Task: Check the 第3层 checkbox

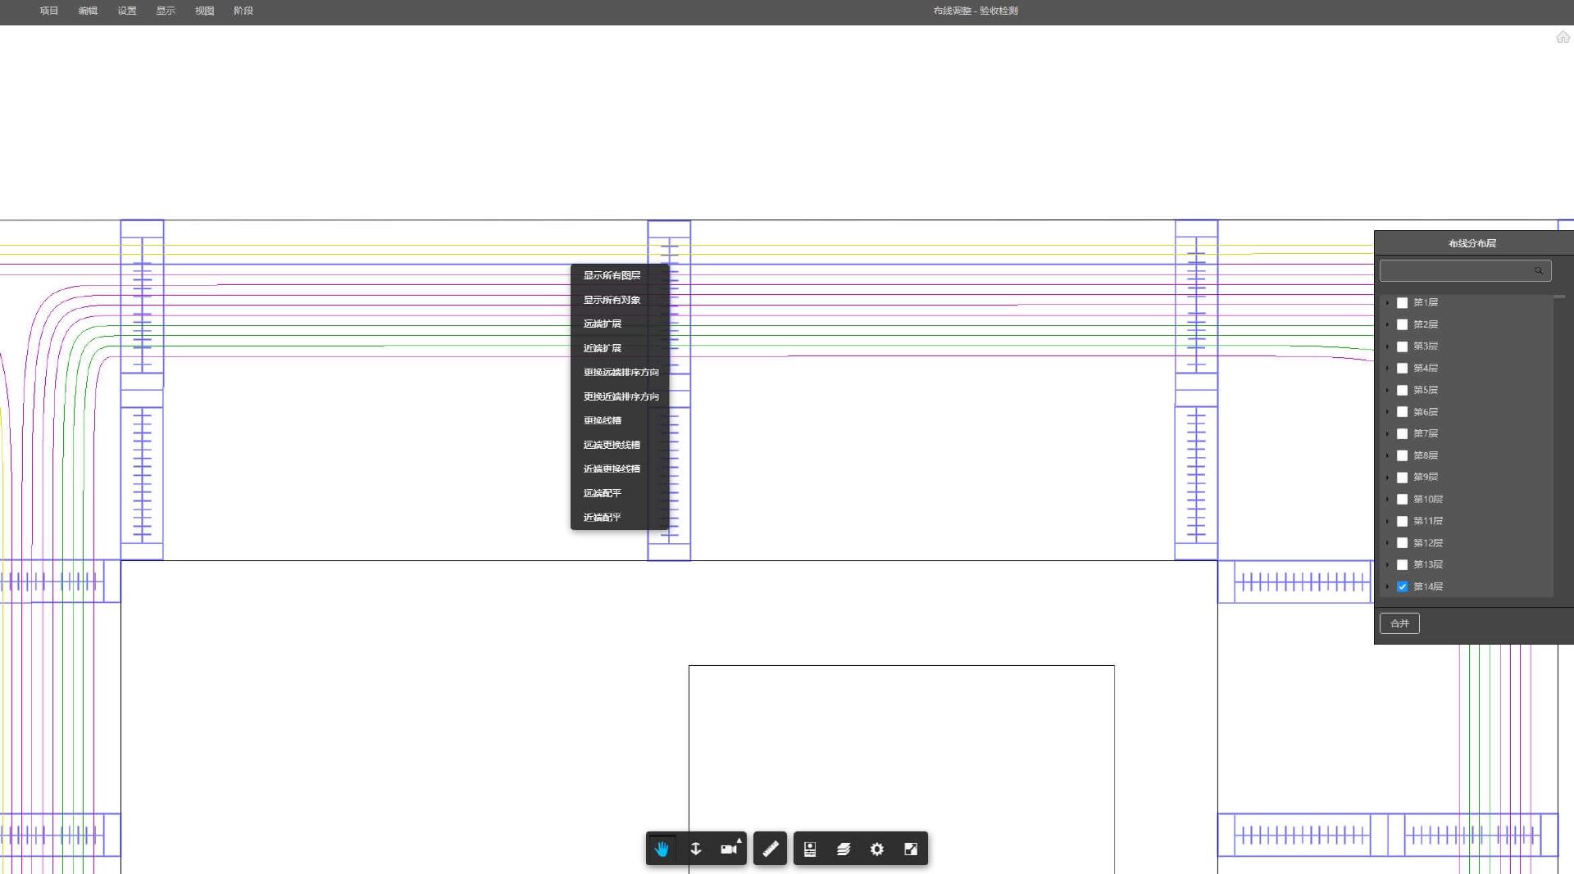Action: [x=1402, y=346]
